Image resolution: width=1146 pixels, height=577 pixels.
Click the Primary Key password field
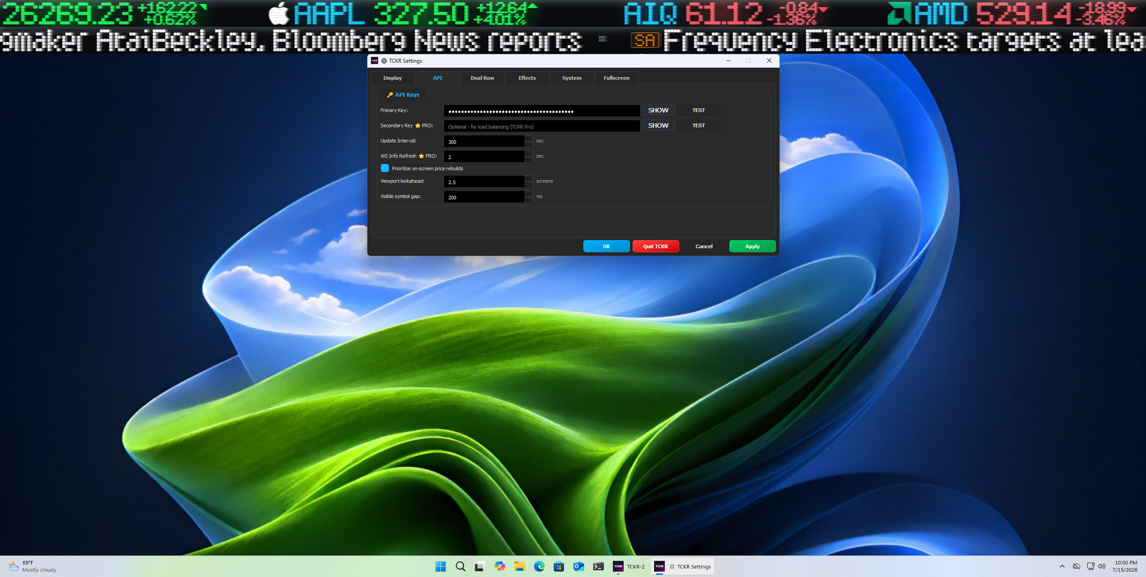542,111
